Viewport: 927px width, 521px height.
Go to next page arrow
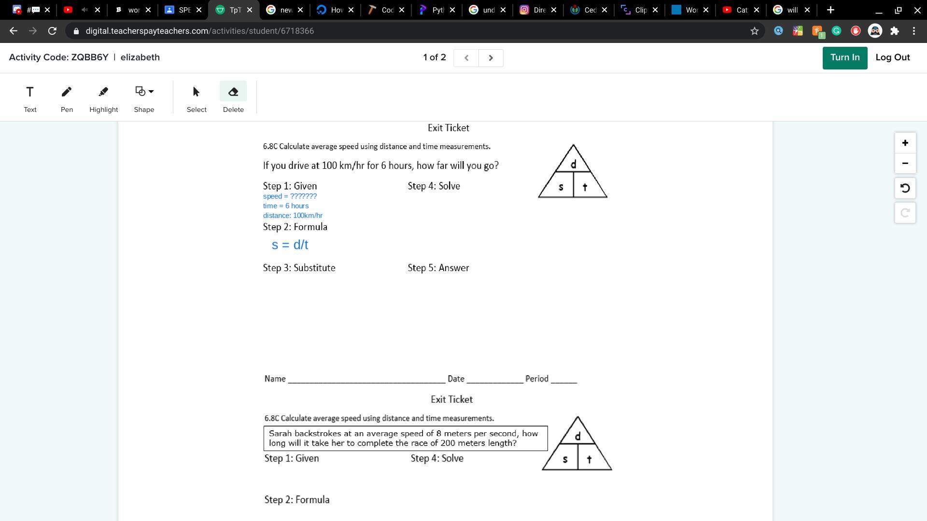491,58
